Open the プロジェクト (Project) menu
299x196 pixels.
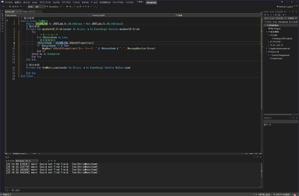point(45,3)
